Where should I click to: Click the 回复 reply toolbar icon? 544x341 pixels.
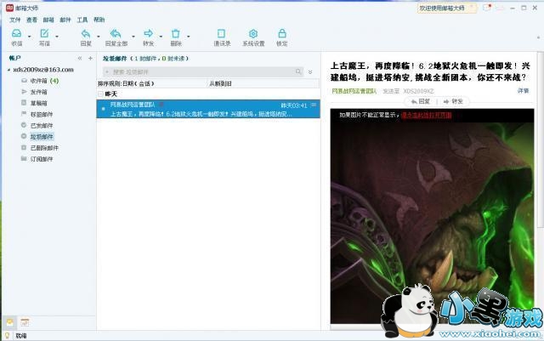click(86, 34)
